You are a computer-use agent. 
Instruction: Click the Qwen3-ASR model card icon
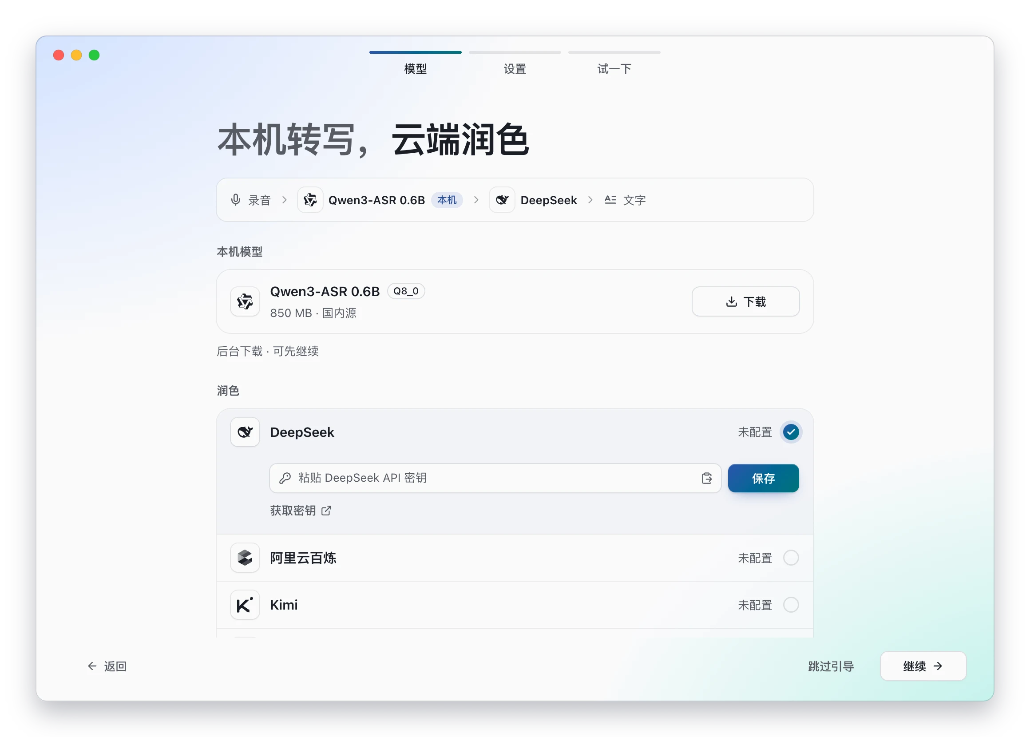point(245,301)
